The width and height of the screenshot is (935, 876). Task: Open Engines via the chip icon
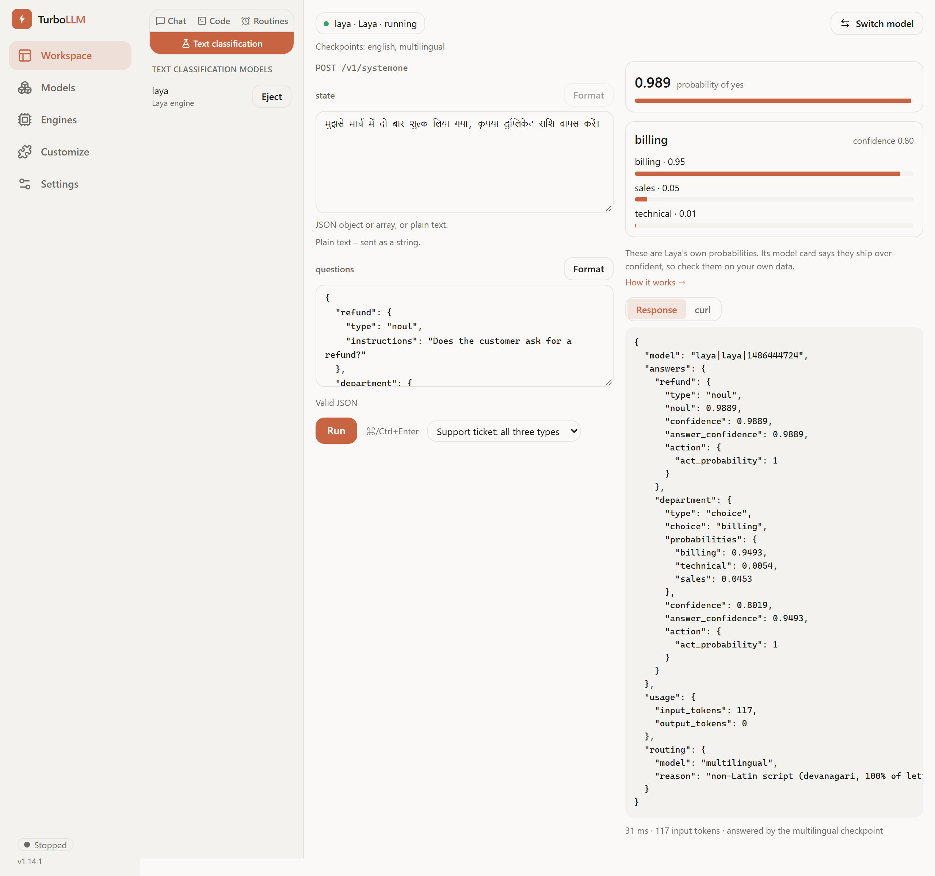(25, 120)
